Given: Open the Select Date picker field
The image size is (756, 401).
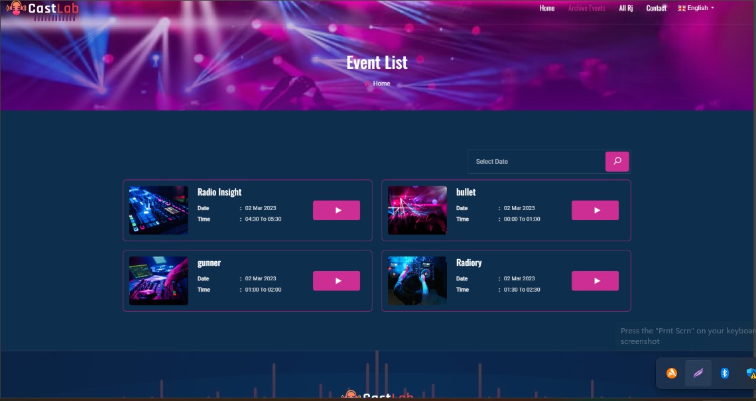Looking at the screenshot, I should (x=536, y=162).
